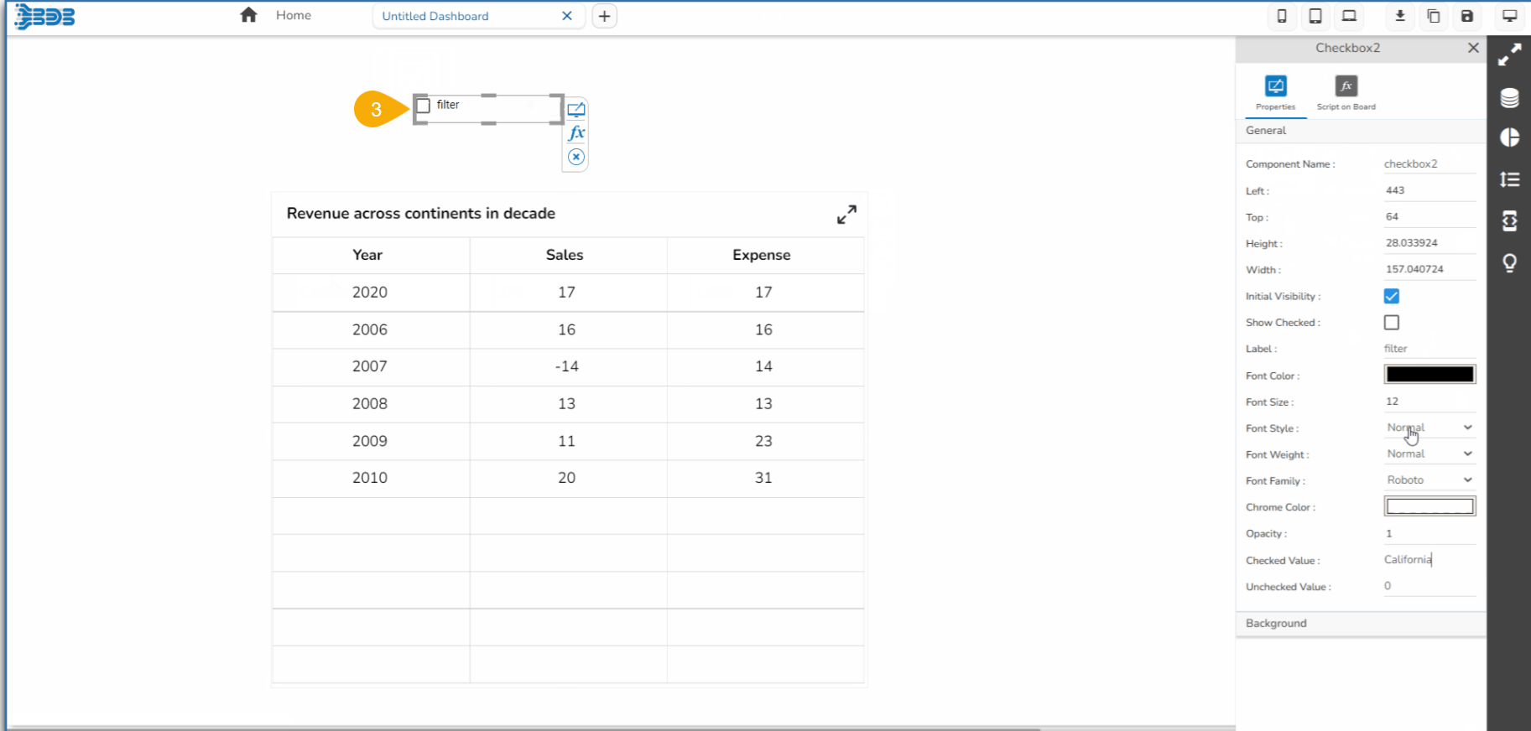The width and height of the screenshot is (1531, 731).
Task: Expand the Font Weight dropdown
Action: click(1429, 454)
